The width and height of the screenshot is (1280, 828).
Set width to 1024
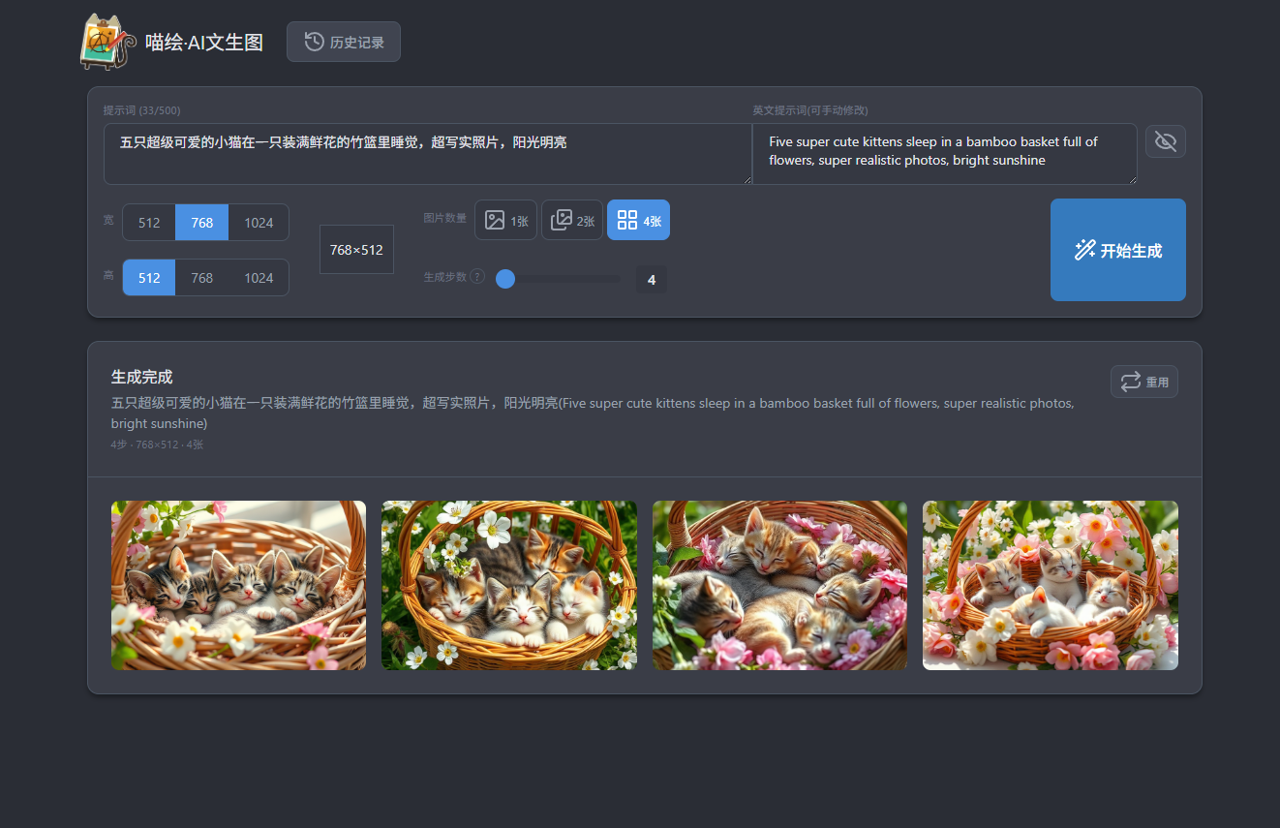pyautogui.click(x=259, y=222)
